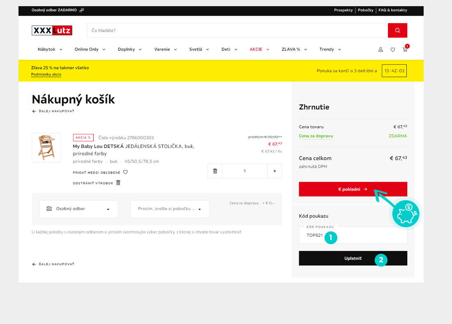Click the piggy bank savings icon
The image size is (452, 324).
pyautogui.click(x=406, y=214)
